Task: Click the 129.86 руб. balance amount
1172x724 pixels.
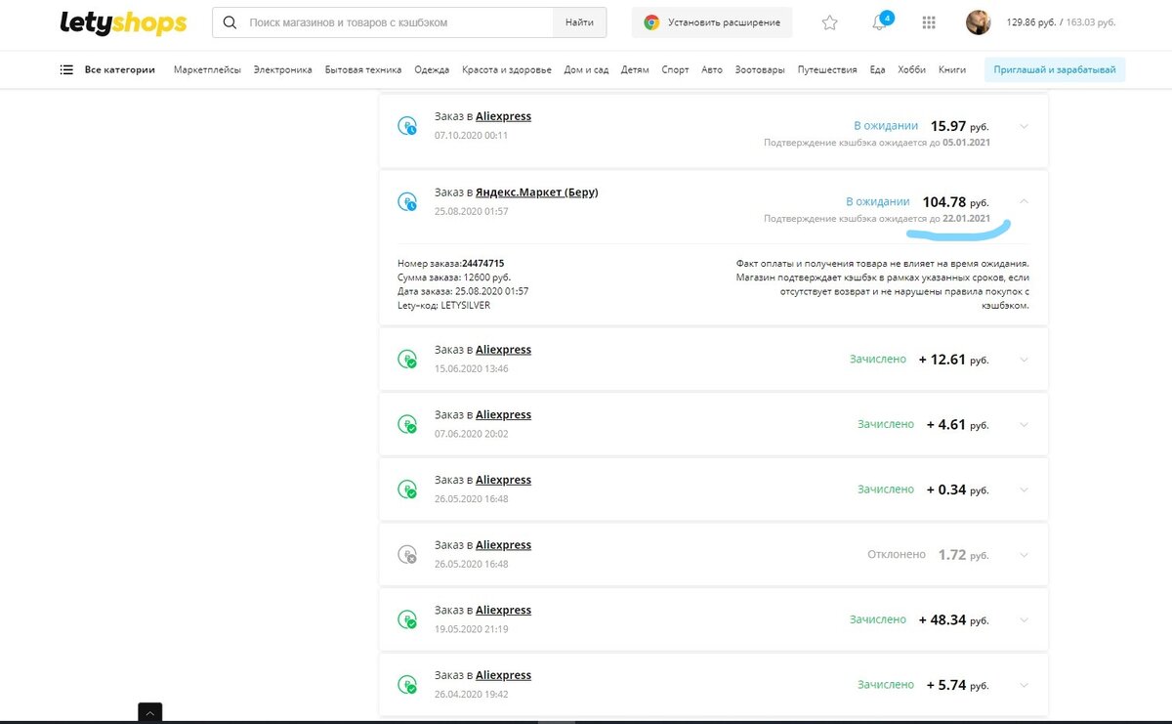Action: pos(1032,22)
